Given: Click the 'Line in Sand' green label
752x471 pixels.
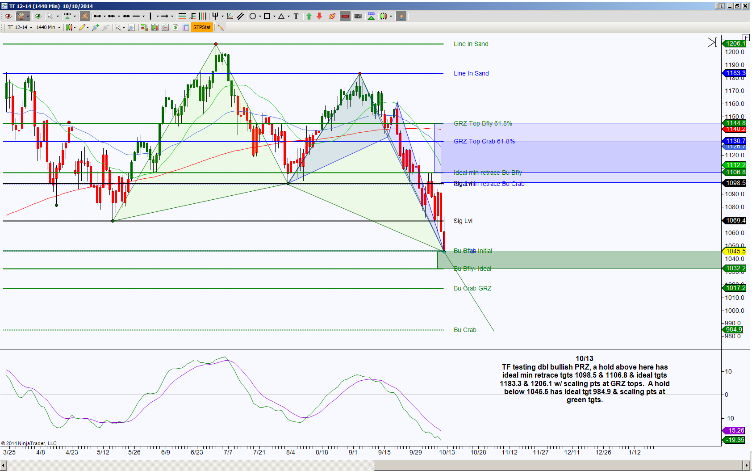Looking at the screenshot, I should (471, 44).
